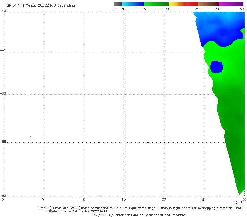
Task: Click the isolated blue patch inside the green swath
Action: pyautogui.click(x=217, y=67)
